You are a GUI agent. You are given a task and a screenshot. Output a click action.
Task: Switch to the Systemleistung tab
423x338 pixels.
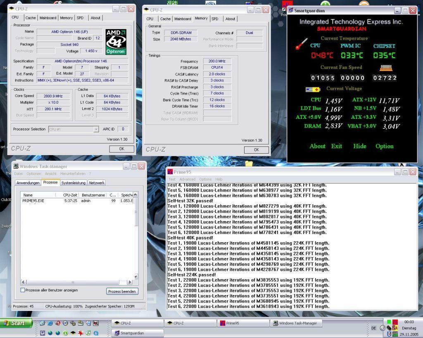tap(74, 183)
